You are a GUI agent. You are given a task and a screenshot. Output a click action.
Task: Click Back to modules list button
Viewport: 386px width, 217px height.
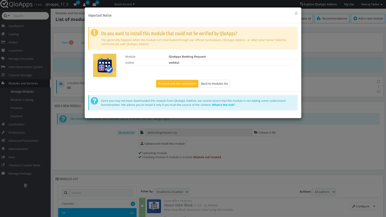pos(215,84)
